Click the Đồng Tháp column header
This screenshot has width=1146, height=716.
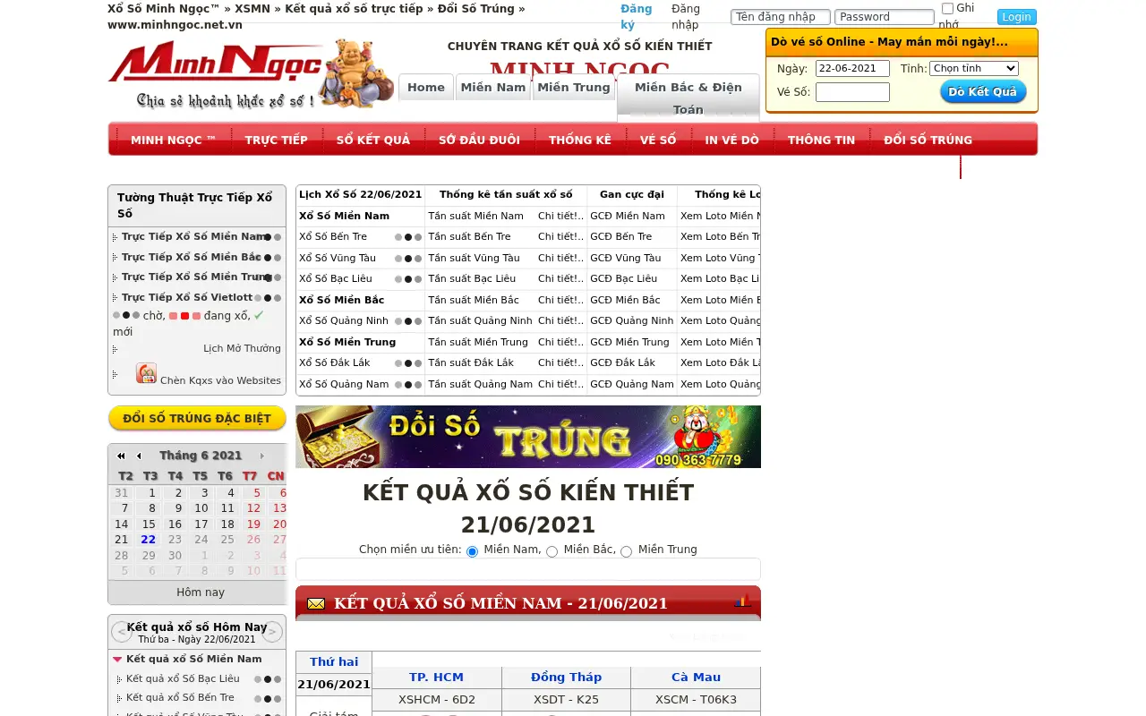click(x=566, y=678)
